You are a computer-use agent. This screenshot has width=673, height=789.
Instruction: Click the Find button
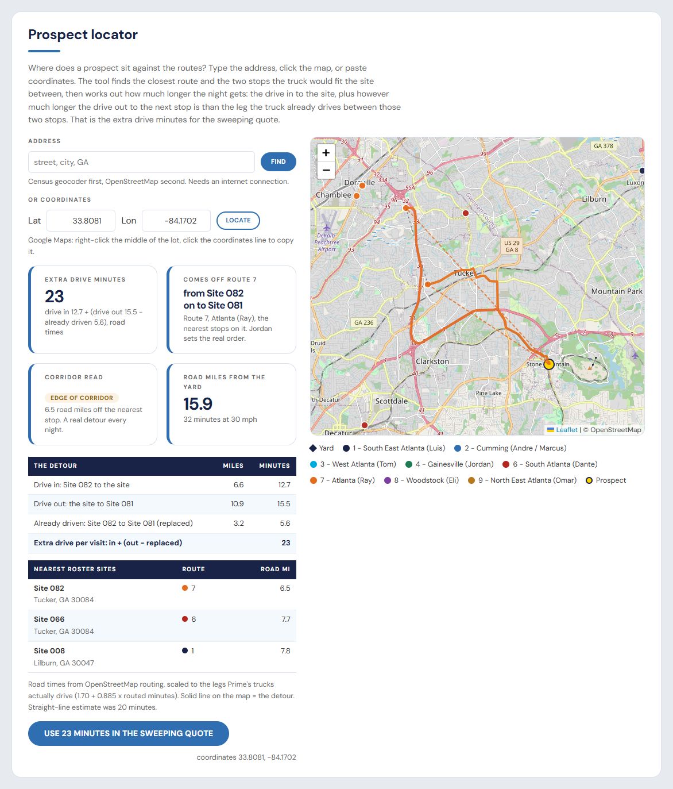279,162
